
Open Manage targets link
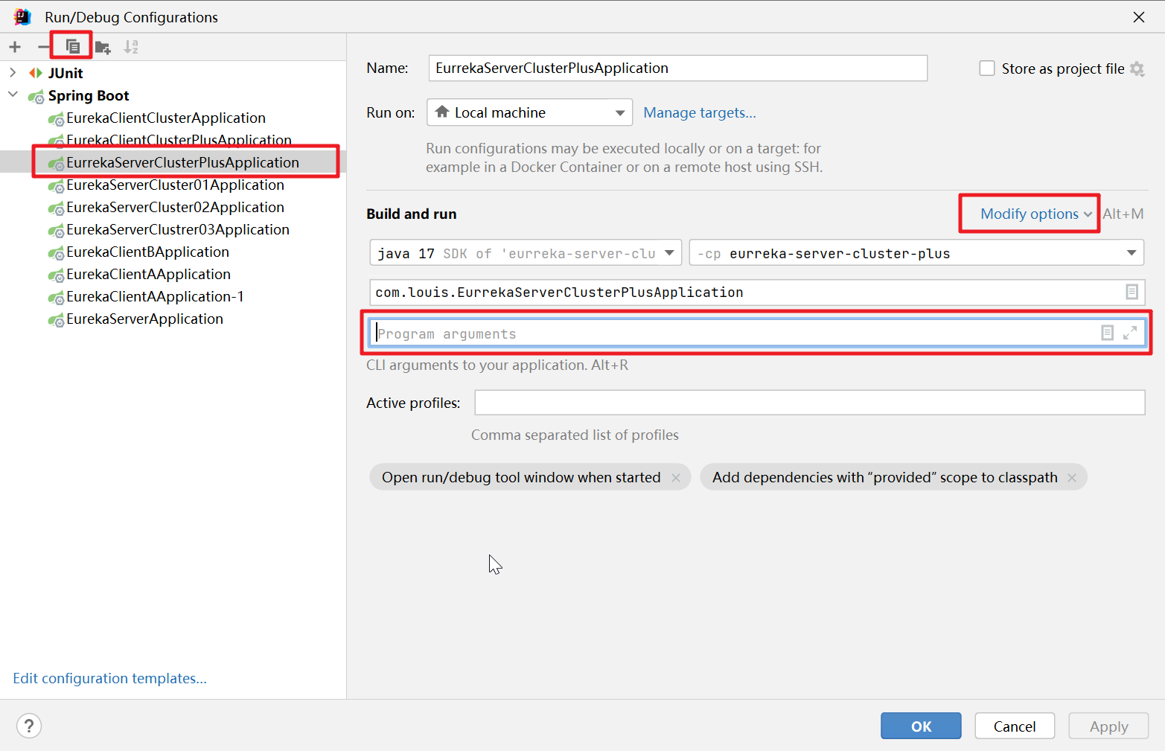pyautogui.click(x=700, y=112)
